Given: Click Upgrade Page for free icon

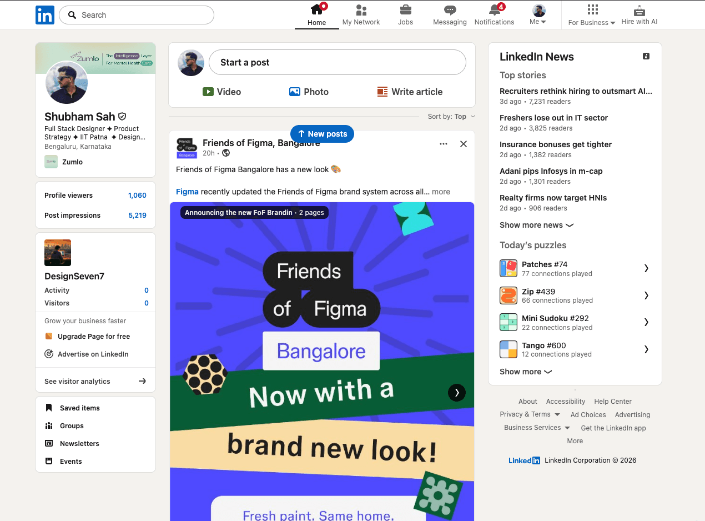Looking at the screenshot, I should coord(49,337).
